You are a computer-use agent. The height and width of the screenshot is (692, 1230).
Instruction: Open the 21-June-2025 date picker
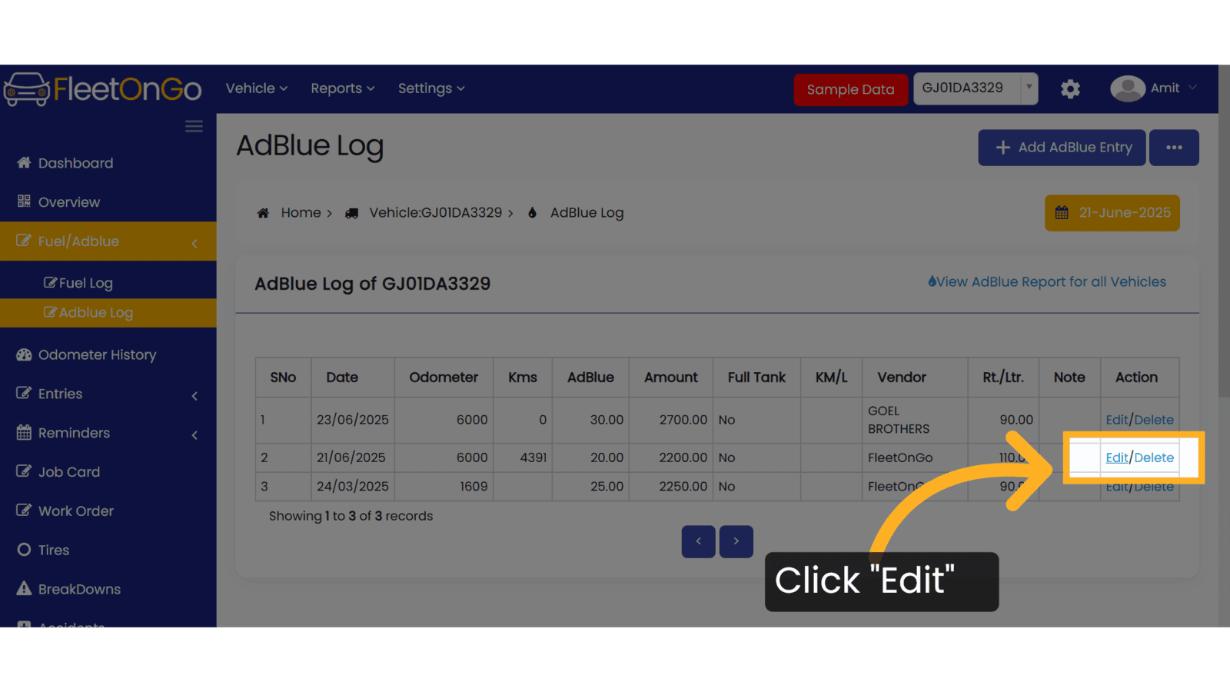coord(1112,213)
